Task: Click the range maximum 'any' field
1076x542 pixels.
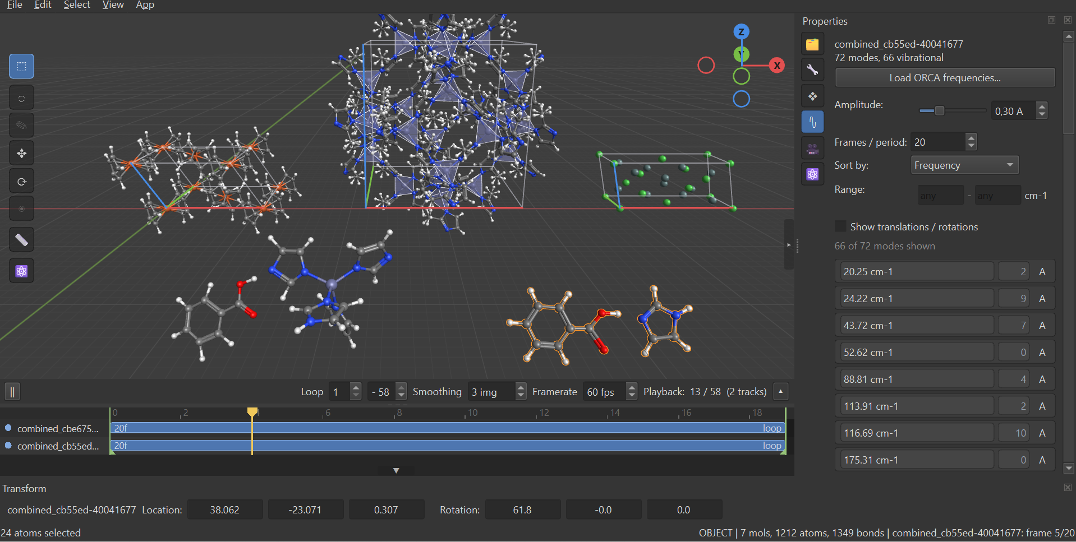Action: click(997, 196)
